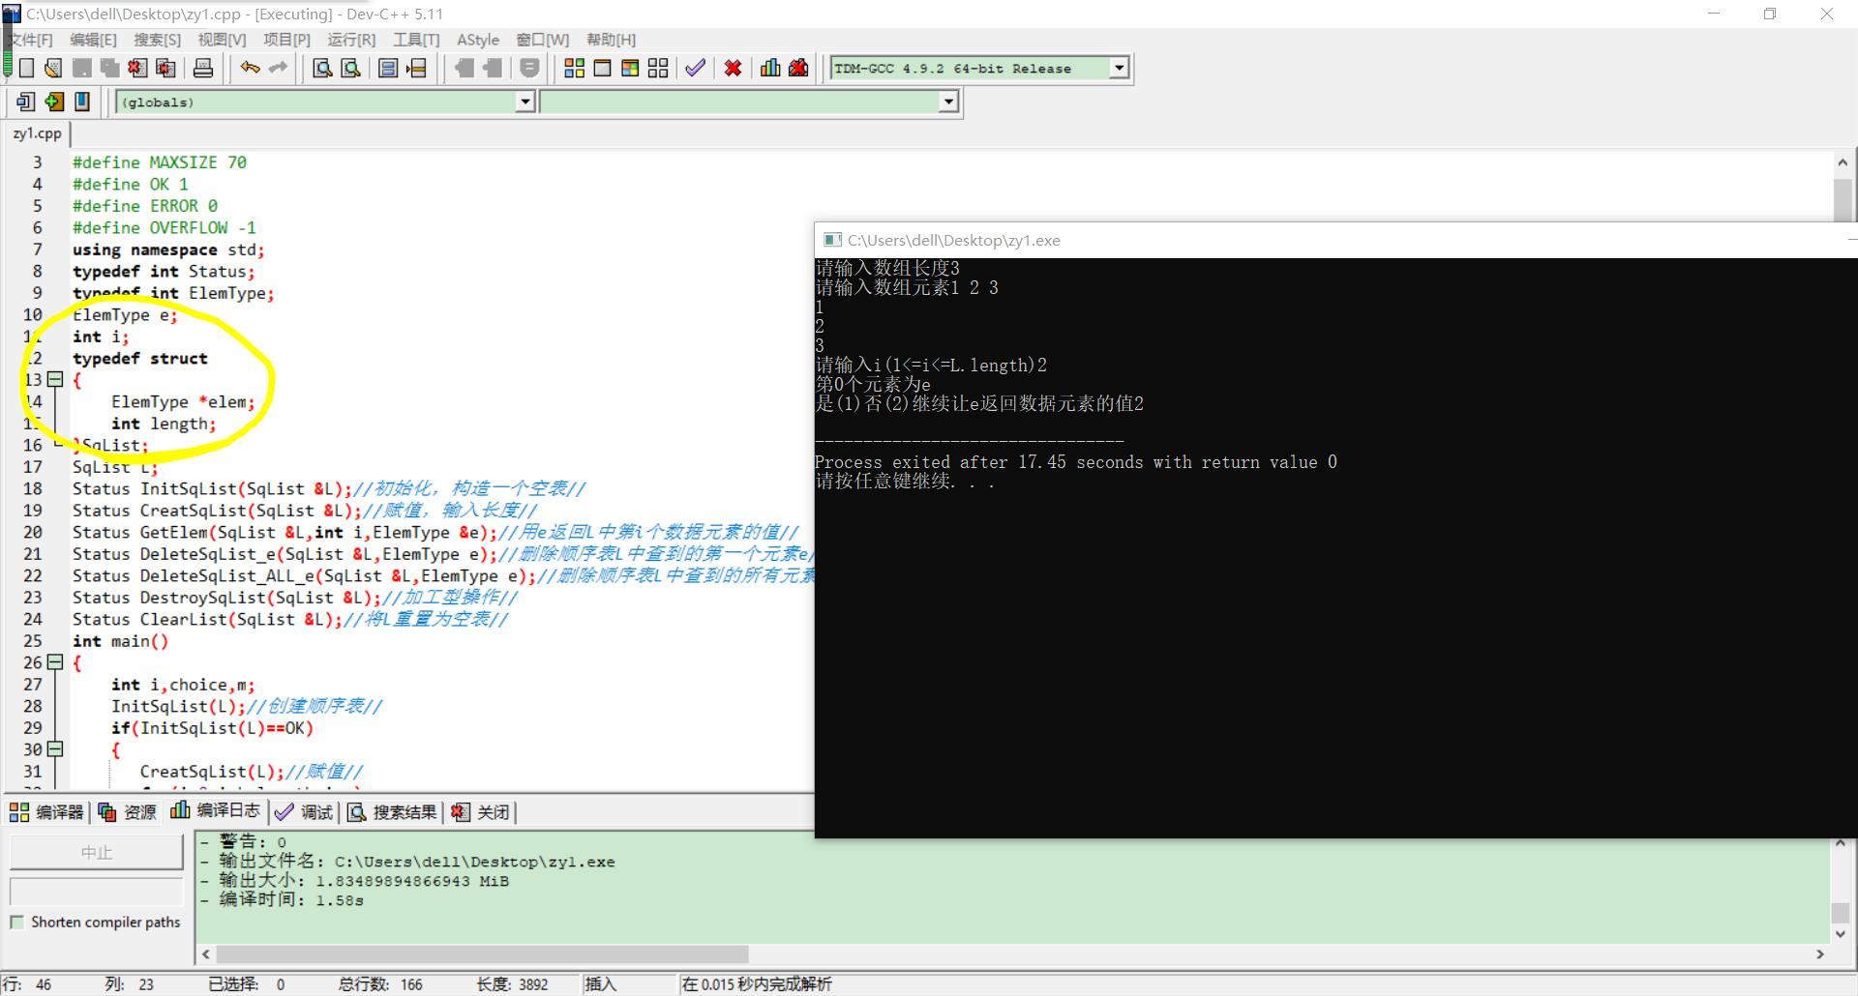Open the TDM-GCC compiler selection dropdown
The width and height of the screenshot is (1858, 996).
click(x=1120, y=68)
